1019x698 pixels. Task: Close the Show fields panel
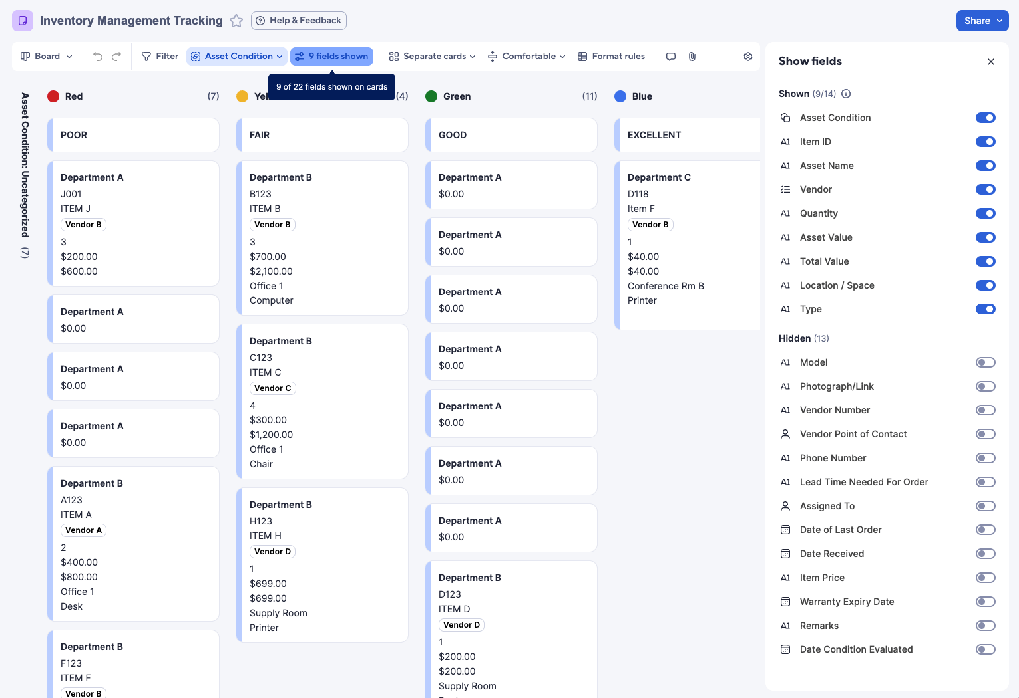pyautogui.click(x=991, y=61)
